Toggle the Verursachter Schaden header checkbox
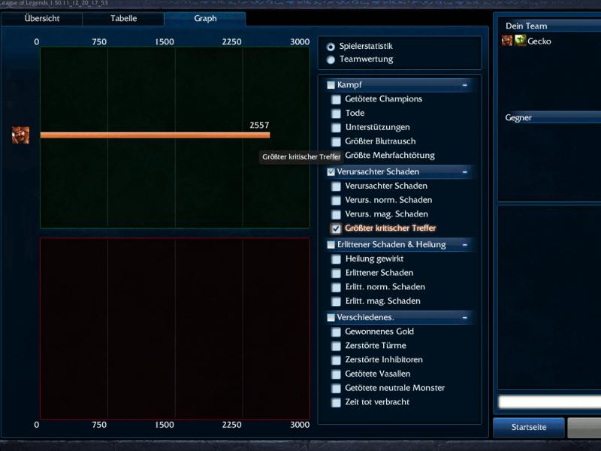 click(x=331, y=172)
